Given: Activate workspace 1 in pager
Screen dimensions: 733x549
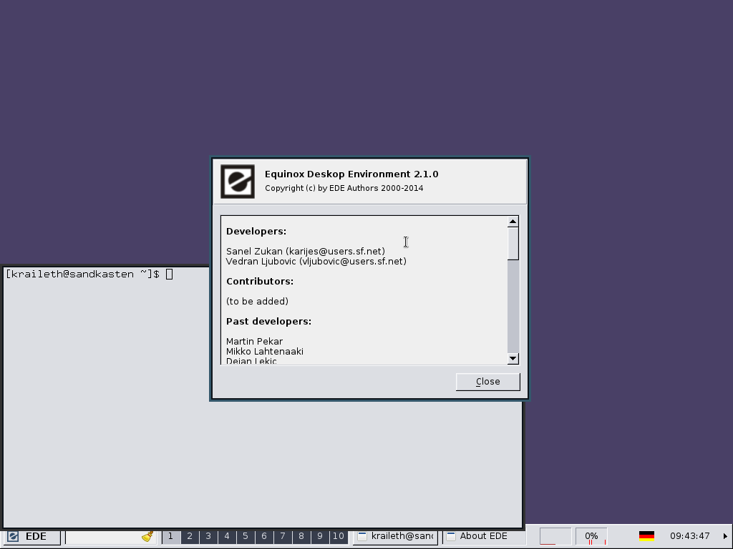Looking at the screenshot, I should click(x=170, y=536).
